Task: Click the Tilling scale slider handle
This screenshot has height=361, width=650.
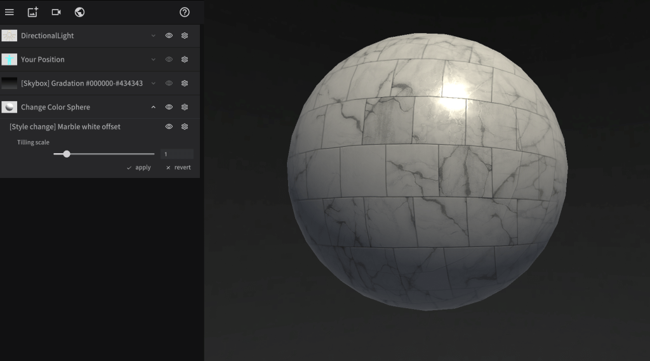Action: pos(67,154)
